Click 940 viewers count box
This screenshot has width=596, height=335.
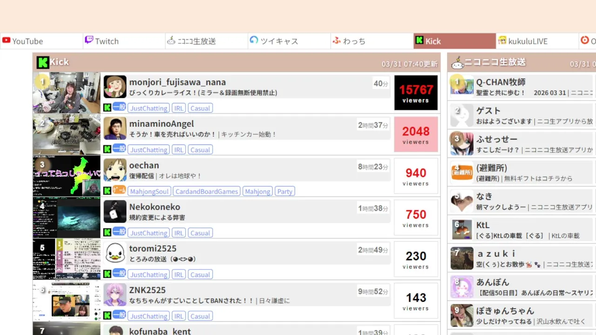tap(416, 176)
